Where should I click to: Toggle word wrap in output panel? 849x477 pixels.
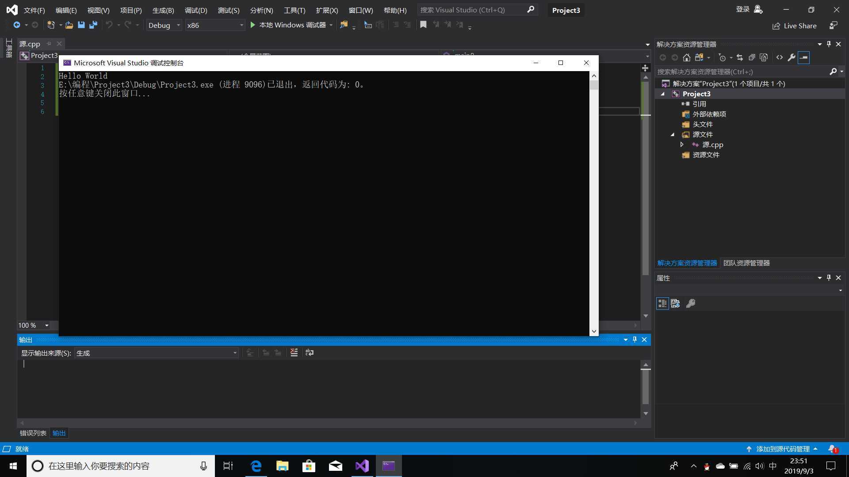click(x=310, y=352)
